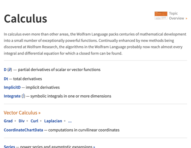The height and width of the screenshot is (148, 191).
Task: Click the arrow after Vector Calculus
Action: (x=39, y=113)
